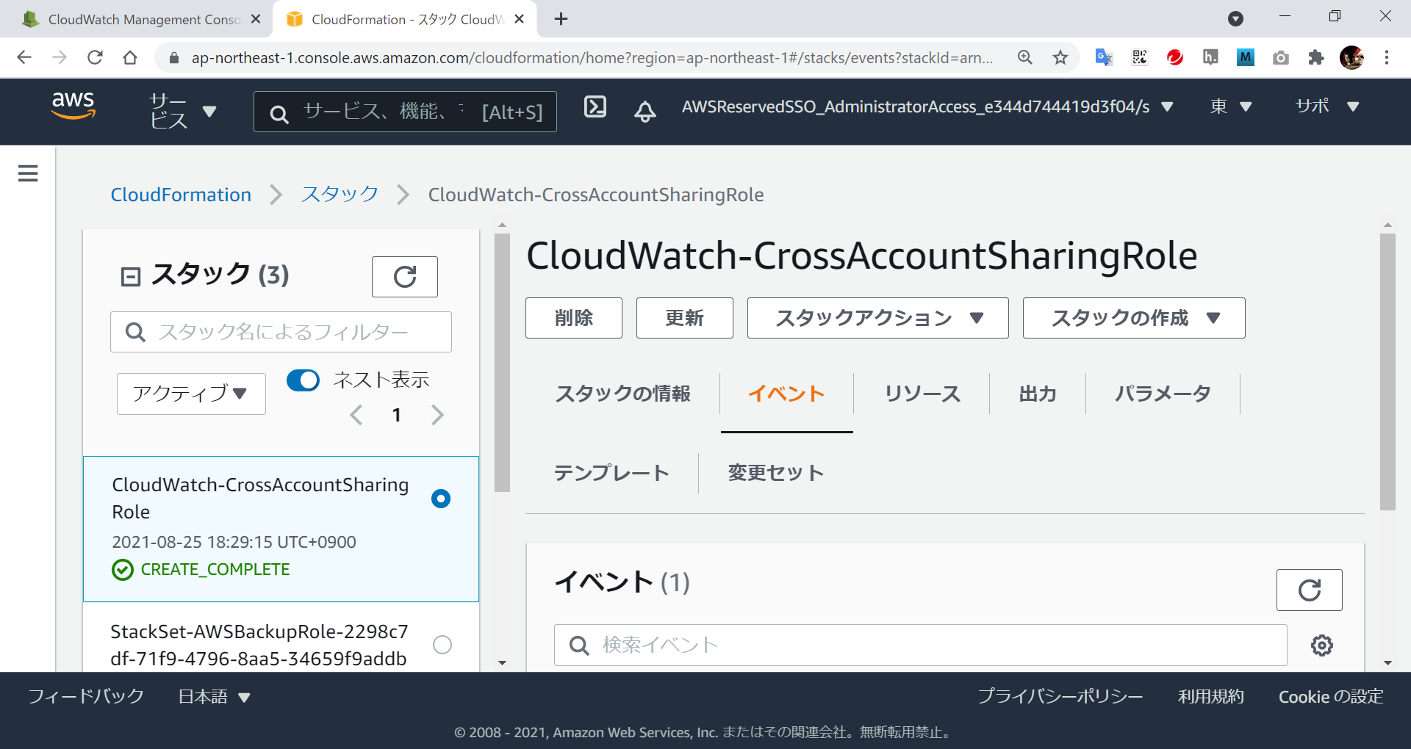
Task: Expand the スタックアクション dropdown
Action: 877,318
